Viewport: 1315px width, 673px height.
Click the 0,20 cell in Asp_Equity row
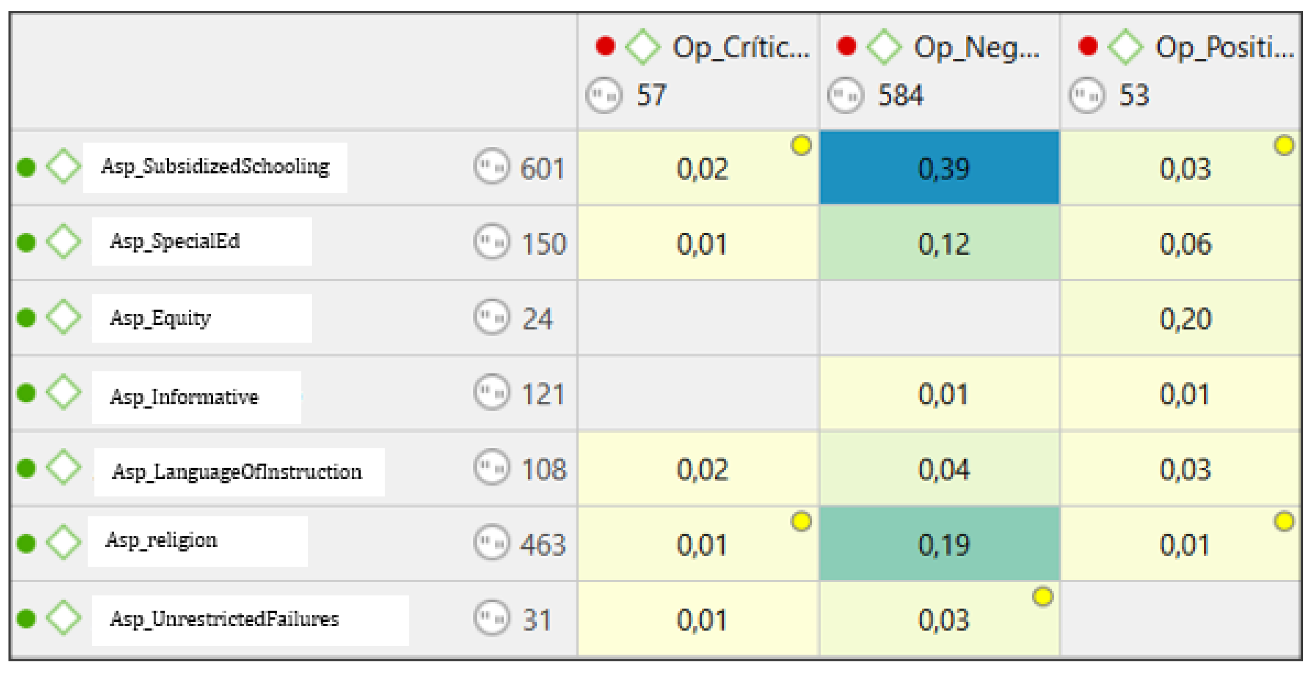tap(1185, 319)
